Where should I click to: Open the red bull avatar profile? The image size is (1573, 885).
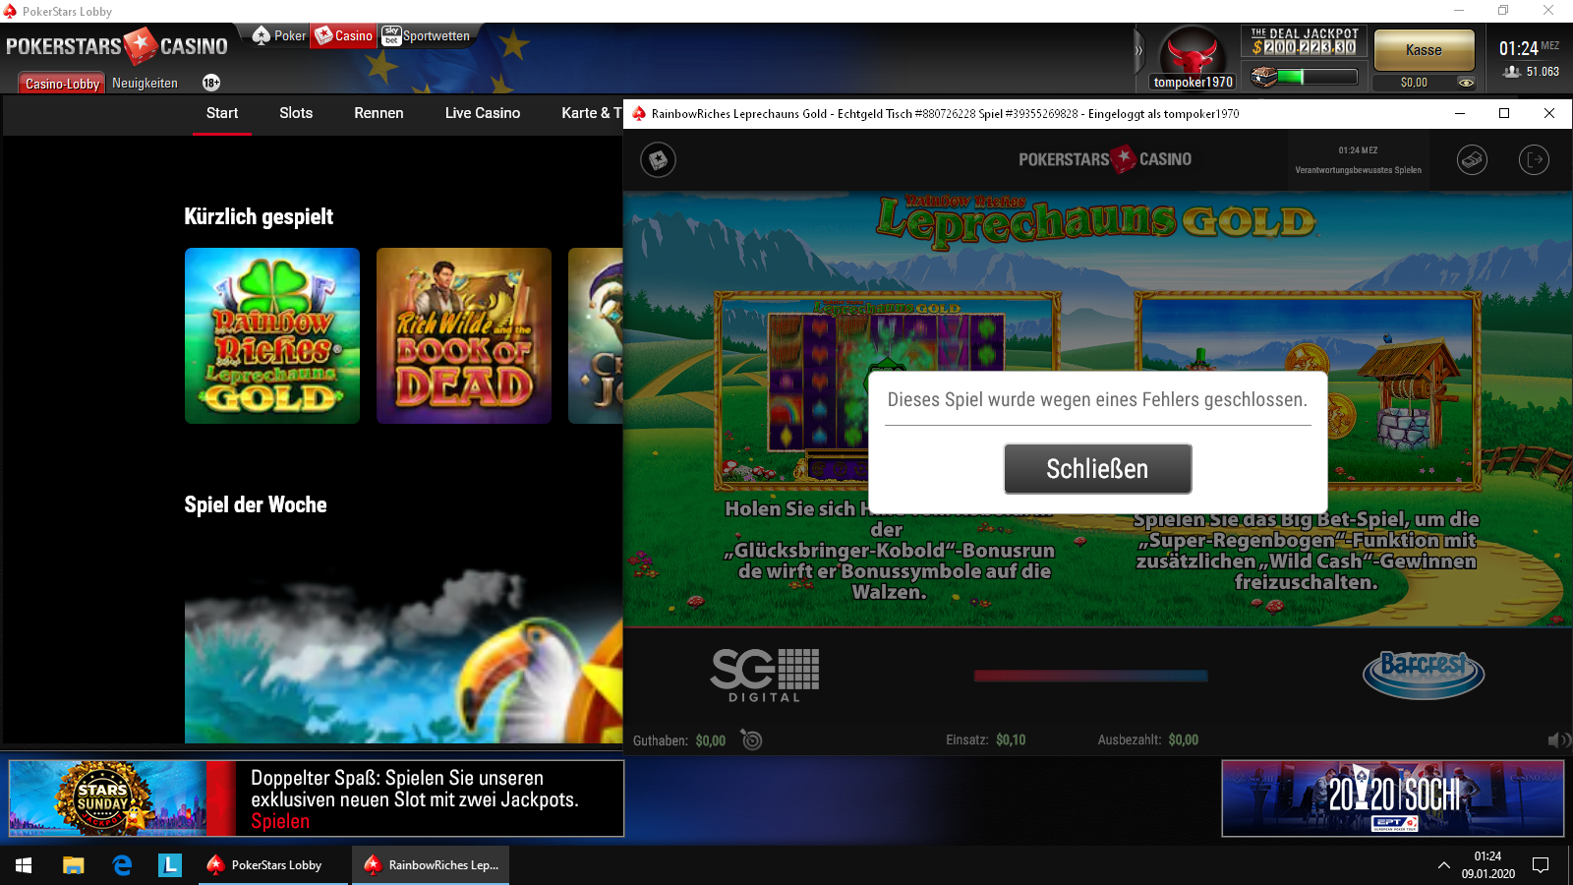(1192, 52)
